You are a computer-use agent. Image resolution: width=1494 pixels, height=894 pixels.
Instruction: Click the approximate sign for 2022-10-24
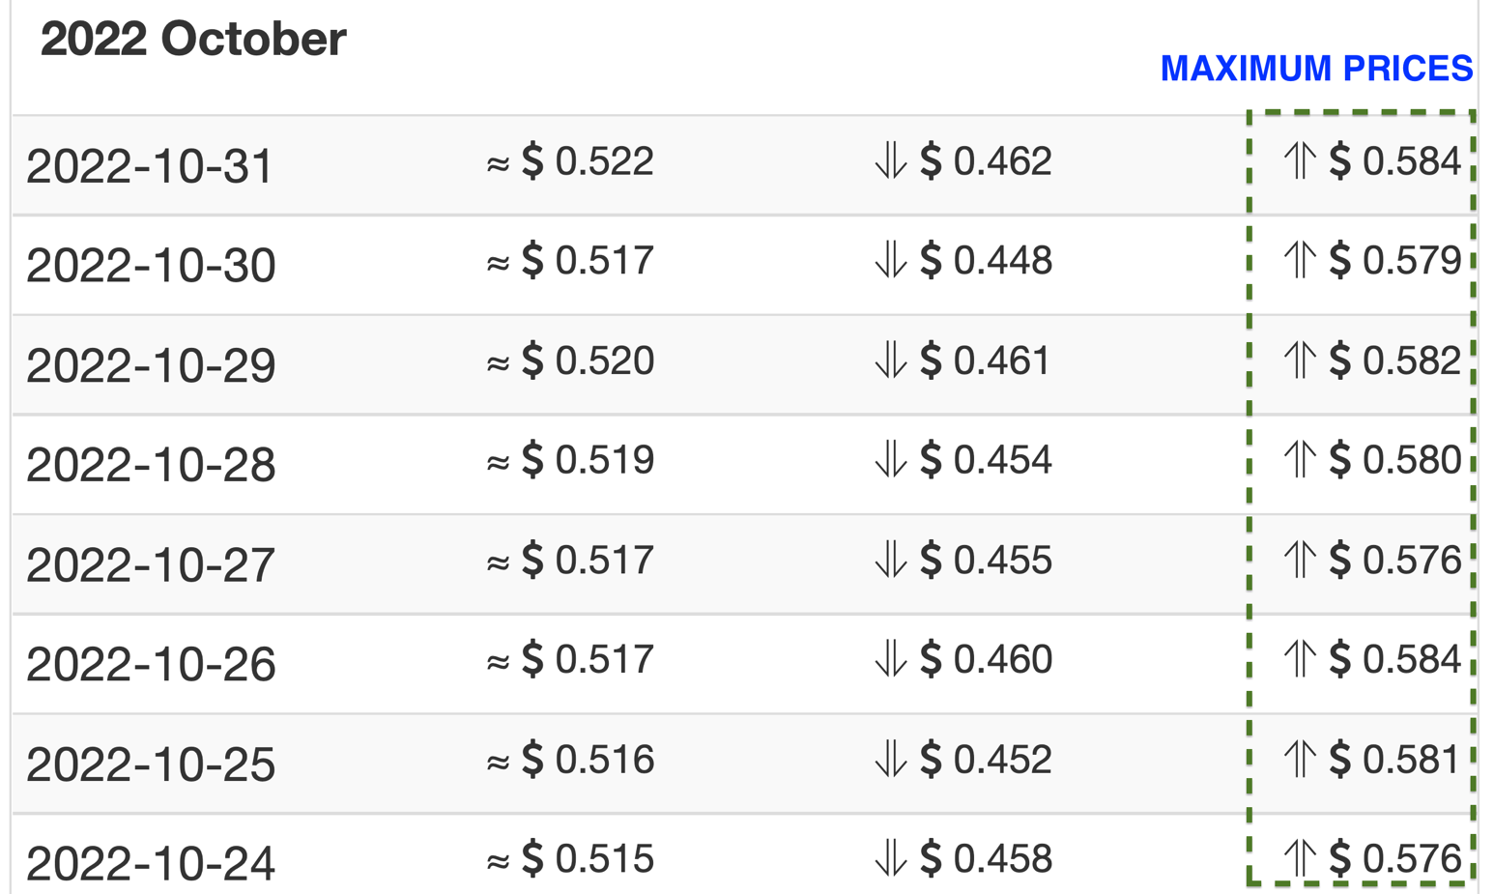point(498,860)
